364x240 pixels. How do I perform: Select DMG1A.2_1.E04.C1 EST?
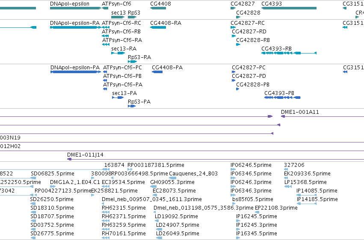(53, 187)
